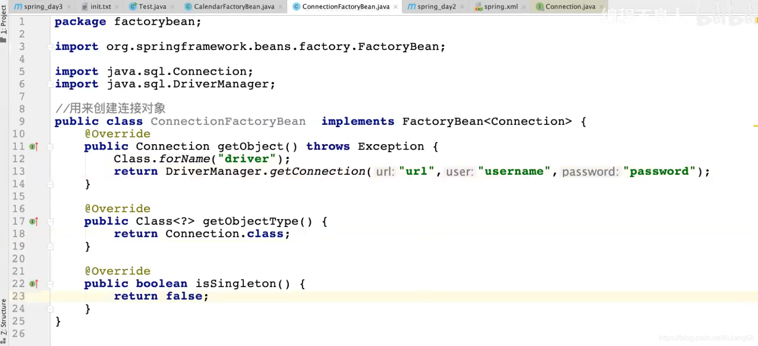Click the Maven icon on spring_day2 tab
The height and width of the screenshot is (346, 758).
411,7
